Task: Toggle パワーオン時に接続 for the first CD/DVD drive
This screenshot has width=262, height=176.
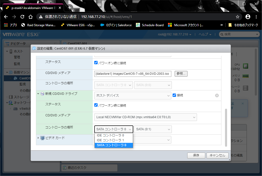Action: tap(96, 63)
